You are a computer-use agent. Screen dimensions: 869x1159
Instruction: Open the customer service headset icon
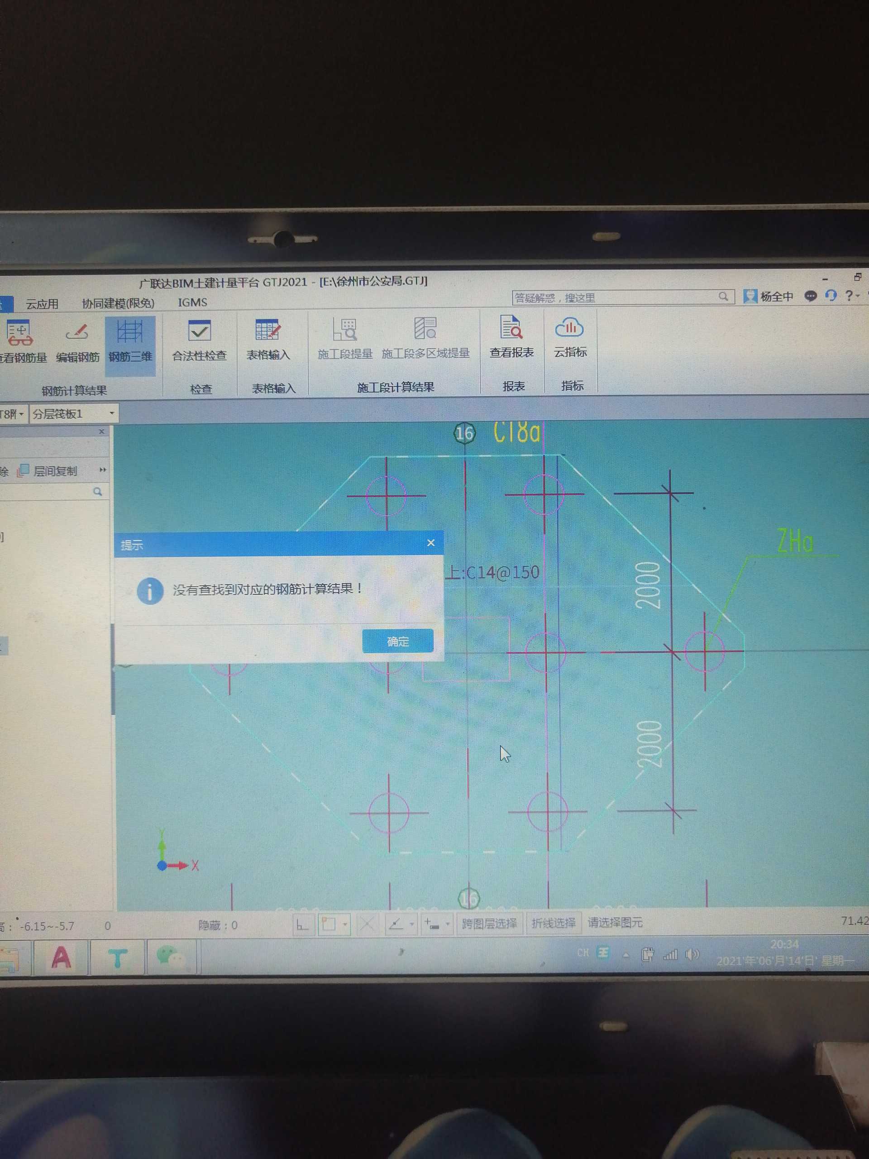pos(830,296)
